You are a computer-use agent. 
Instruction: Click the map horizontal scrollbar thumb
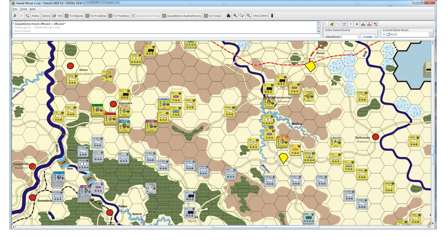pos(266,227)
